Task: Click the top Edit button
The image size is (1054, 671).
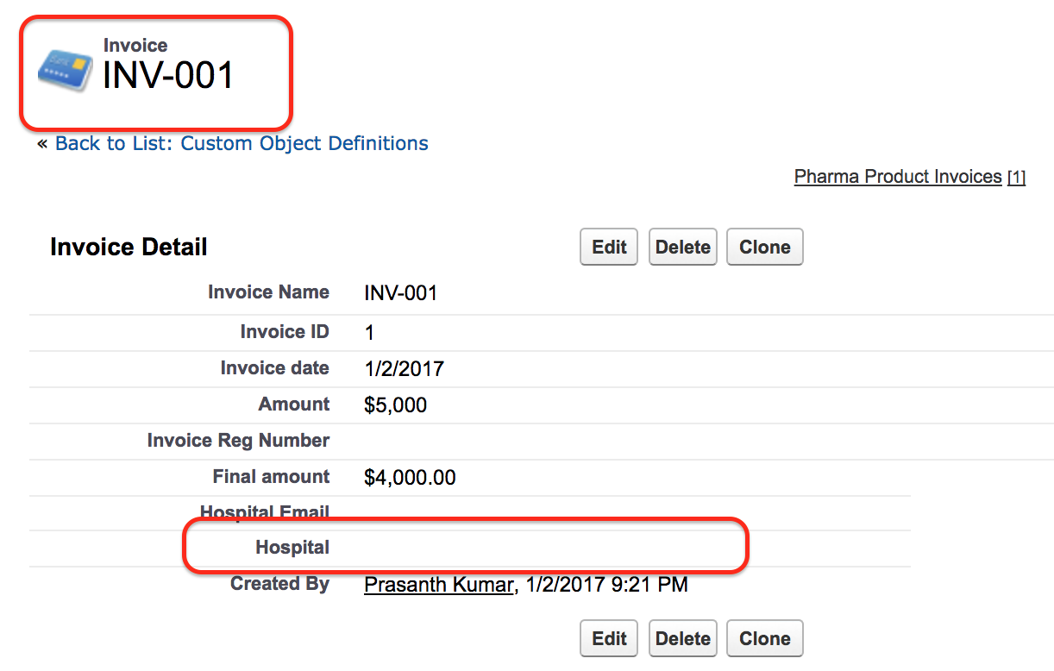Action: pos(609,247)
